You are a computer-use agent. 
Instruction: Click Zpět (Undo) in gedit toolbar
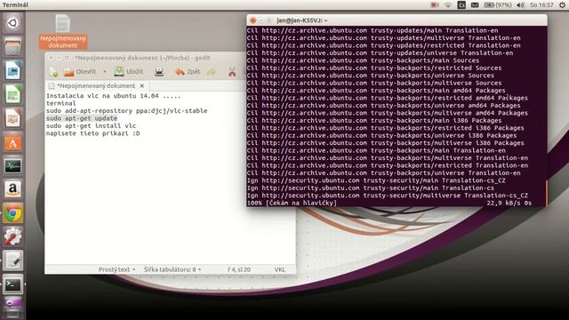coord(188,72)
